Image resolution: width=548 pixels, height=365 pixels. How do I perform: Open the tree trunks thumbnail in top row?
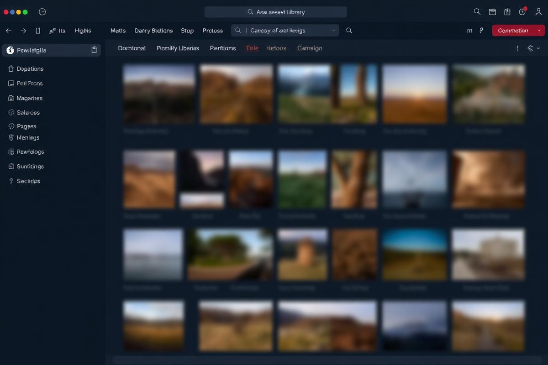coord(355,94)
